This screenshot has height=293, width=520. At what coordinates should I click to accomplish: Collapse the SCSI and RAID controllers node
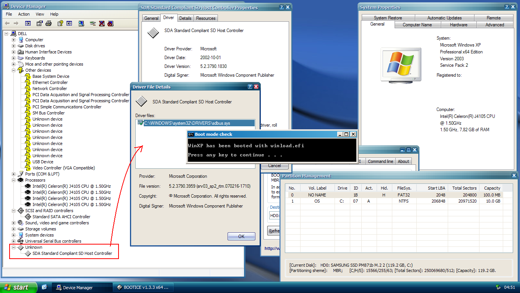13,211
